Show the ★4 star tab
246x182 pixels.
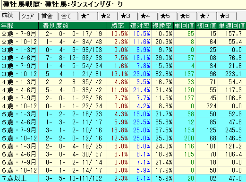tap(147, 16)
